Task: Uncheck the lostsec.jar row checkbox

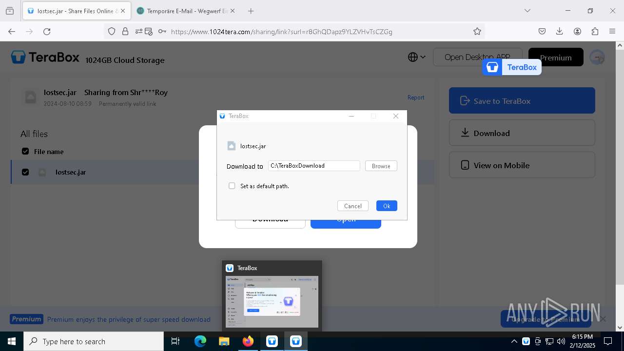Action: (25, 172)
